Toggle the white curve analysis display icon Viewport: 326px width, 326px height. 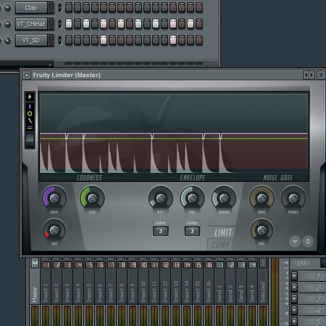pos(30,121)
